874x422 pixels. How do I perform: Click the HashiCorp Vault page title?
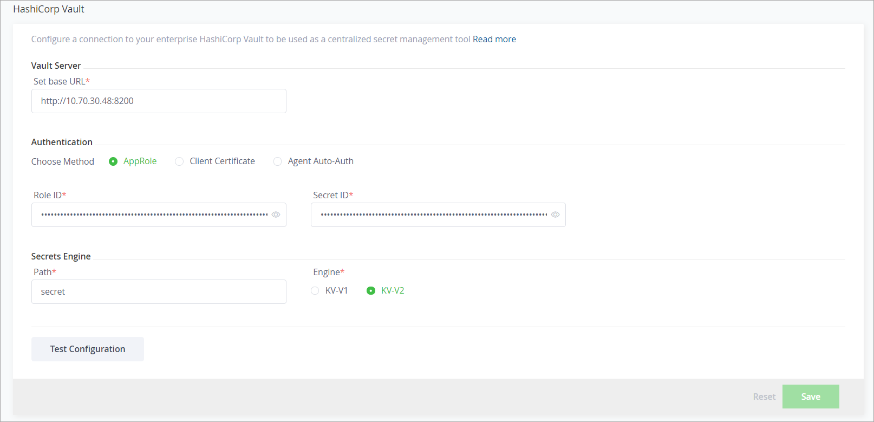(x=49, y=9)
